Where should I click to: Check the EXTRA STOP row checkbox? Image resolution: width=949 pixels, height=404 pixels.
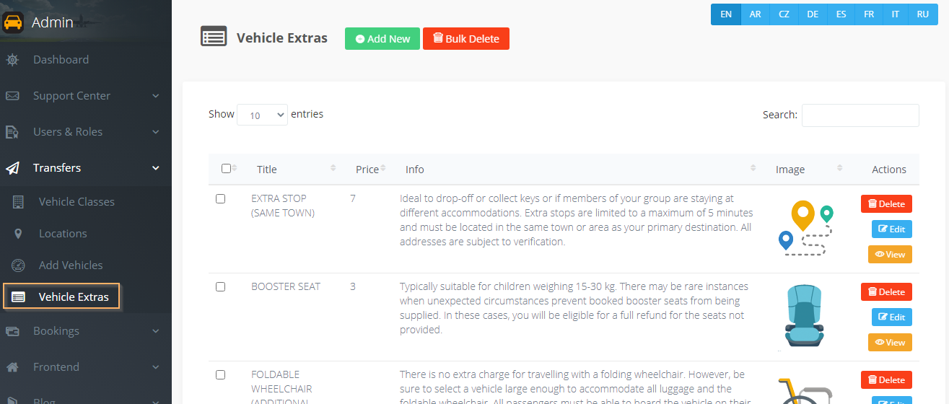[x=221, y=198]
